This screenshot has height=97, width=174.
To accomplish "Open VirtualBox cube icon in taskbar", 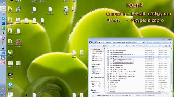I will [3, 48].
